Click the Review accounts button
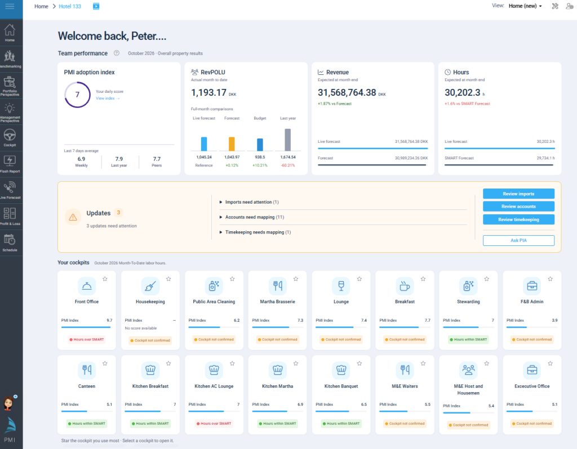 (518, 206)
